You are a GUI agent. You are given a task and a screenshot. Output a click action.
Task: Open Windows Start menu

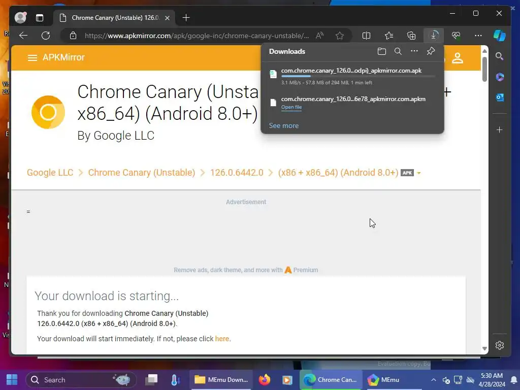[x=12, y=380]
